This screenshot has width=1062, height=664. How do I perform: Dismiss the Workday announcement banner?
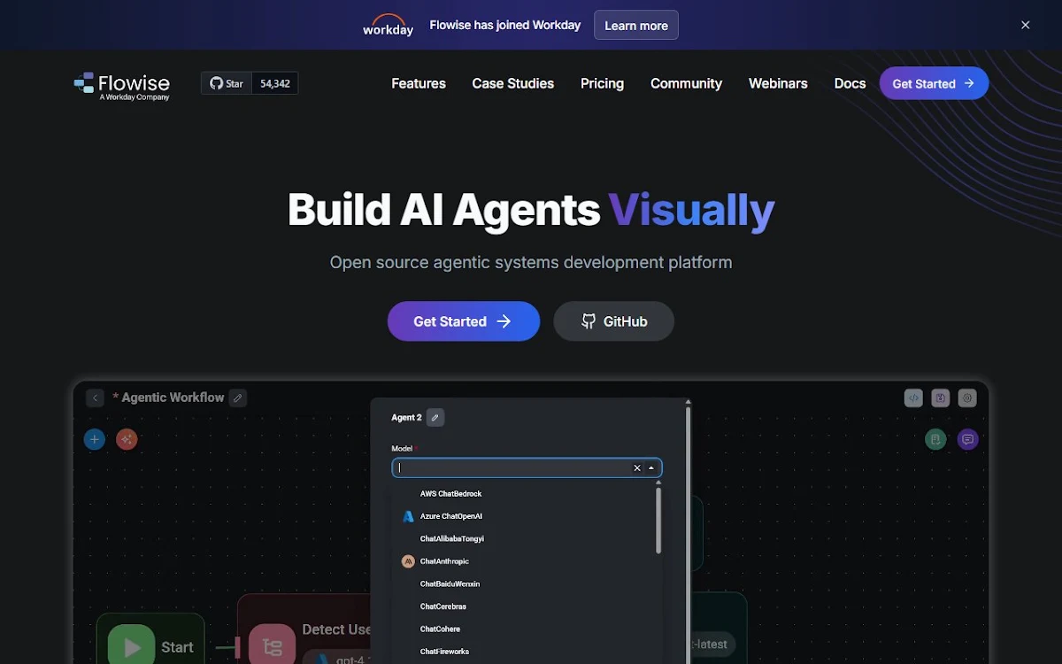tap(1026, 25)
